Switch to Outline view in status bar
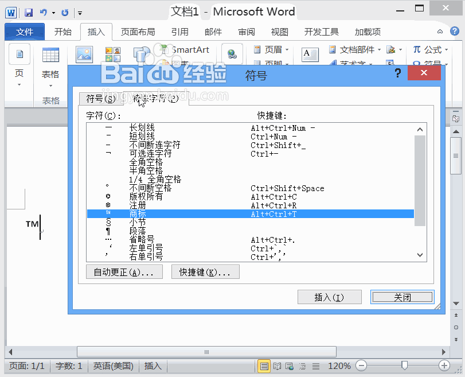The width and height of the screenshot is (465, 377). click(x=302, y=366)
